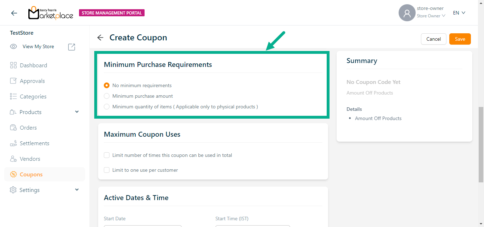Check Limit to one use per customer
The image size is (484, 227).
pyautogui.click(x=107, y=170)
